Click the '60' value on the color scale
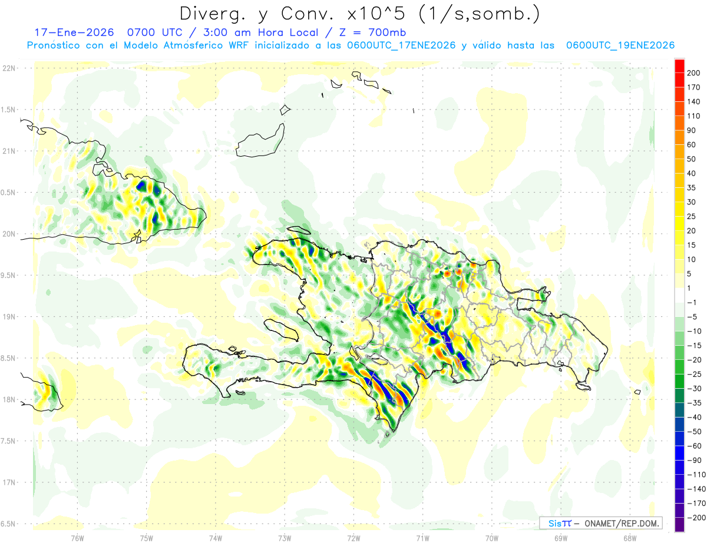Viewport: 707px width, 546px height. (x=692, y=145)
